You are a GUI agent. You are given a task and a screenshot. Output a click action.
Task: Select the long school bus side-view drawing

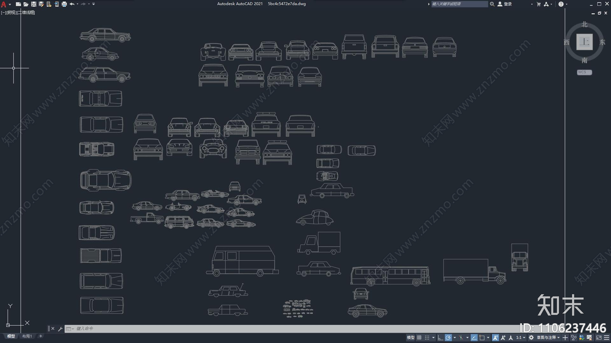(390, 276)
